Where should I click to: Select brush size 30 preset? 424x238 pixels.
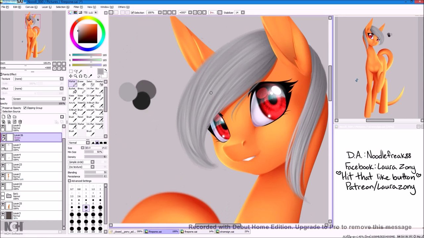point(79,216)
